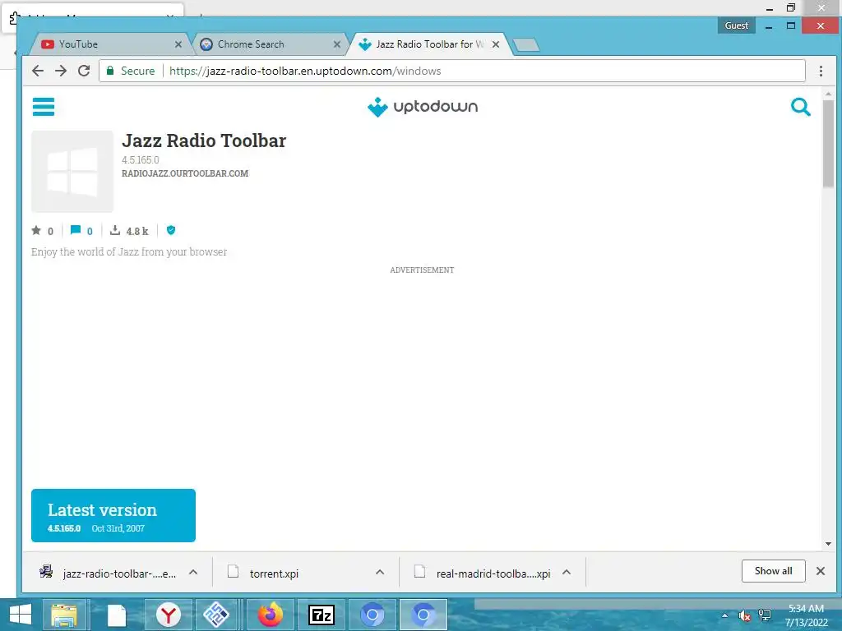Click the 4.8 k downloads count
Viewport: 842px width, 631px height.
pos(137,231)
